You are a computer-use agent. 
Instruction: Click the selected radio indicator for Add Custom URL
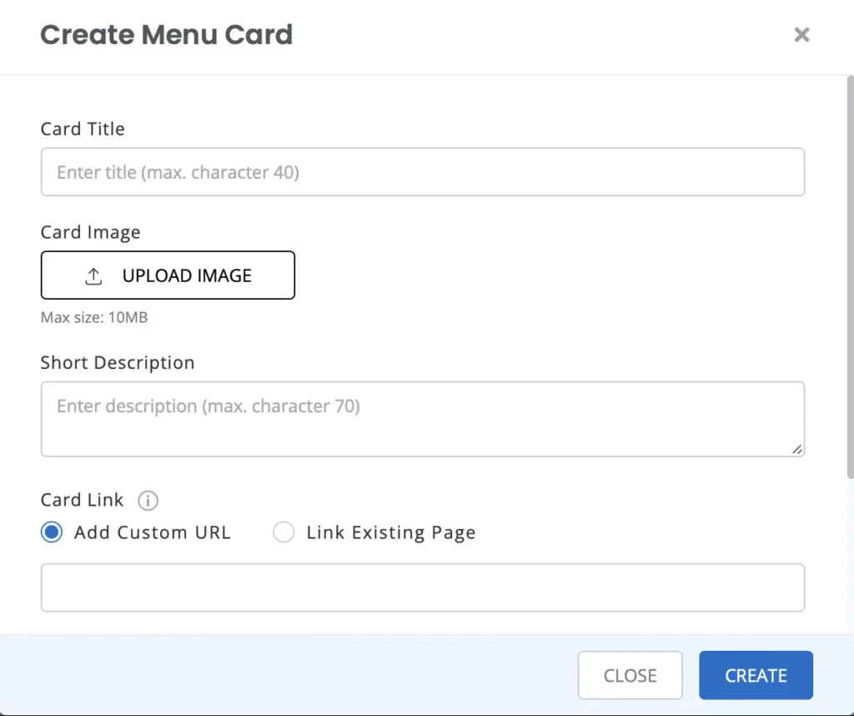click(x=51, y=532)
